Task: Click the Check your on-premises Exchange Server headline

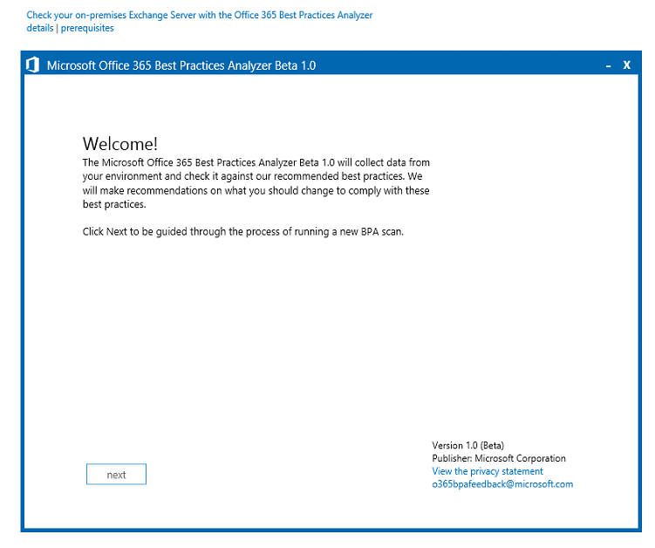Action: click(x=199, y=16)
